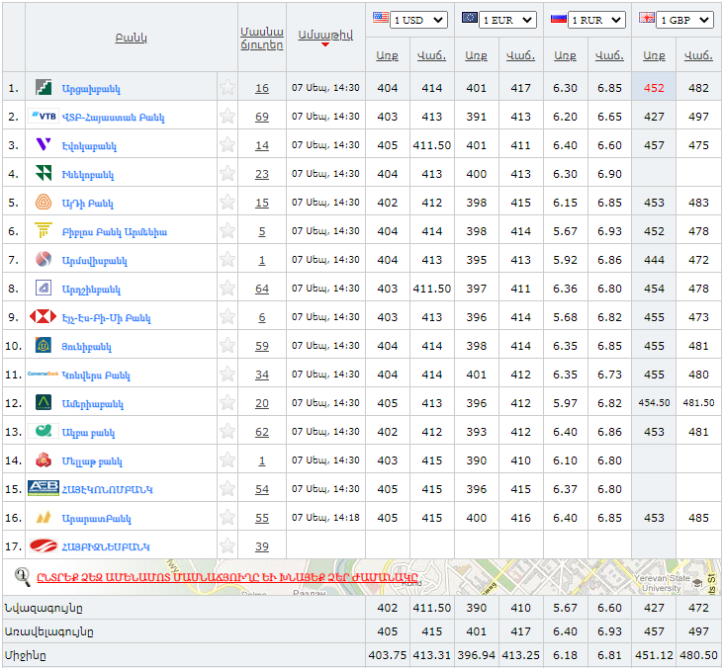
Task: Click the UK flag icon
Action: 647,18
